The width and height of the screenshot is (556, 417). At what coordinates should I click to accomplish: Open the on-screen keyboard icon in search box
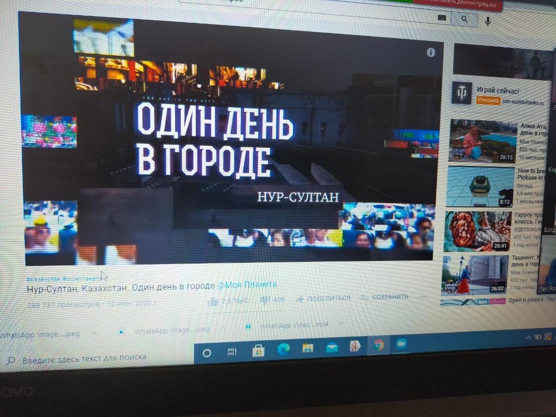(442, 18)
